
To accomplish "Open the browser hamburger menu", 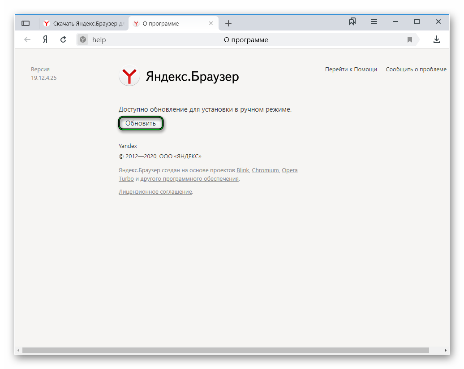I will pos(374,22).
